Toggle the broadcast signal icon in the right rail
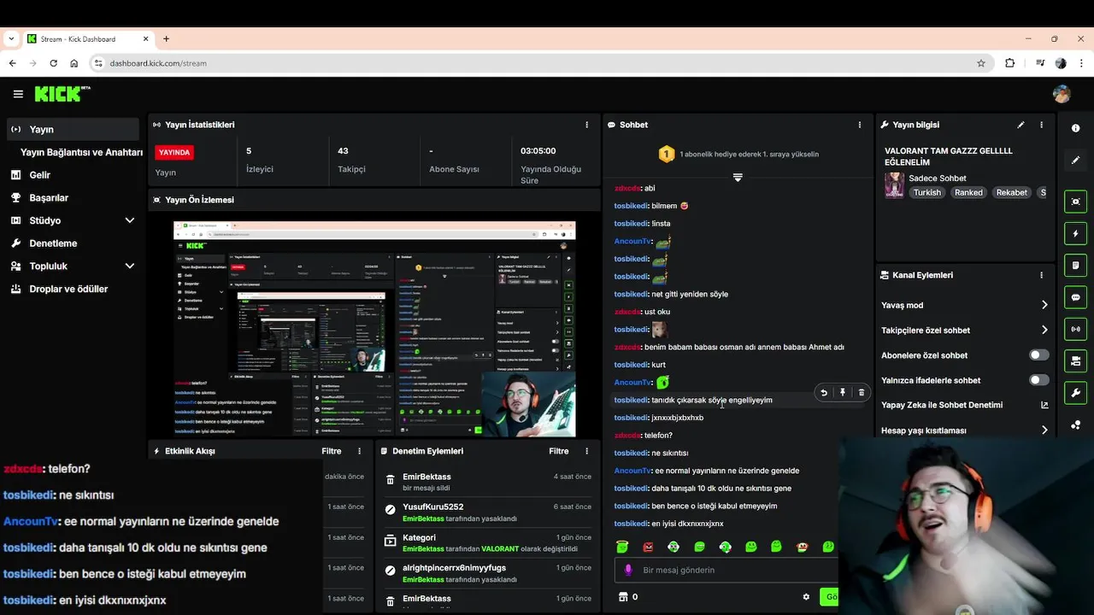 tap(1075, 329)
